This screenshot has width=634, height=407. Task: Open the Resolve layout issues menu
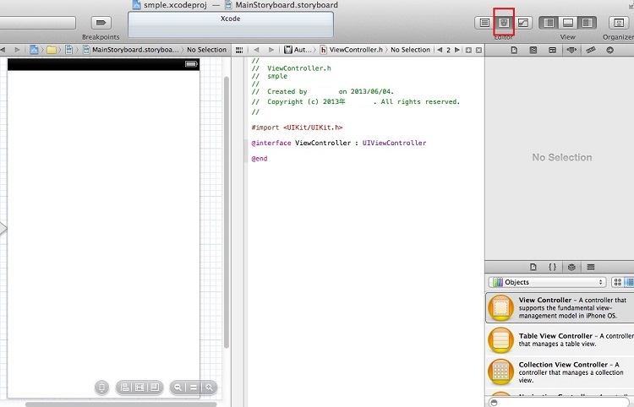coord(155,388)
